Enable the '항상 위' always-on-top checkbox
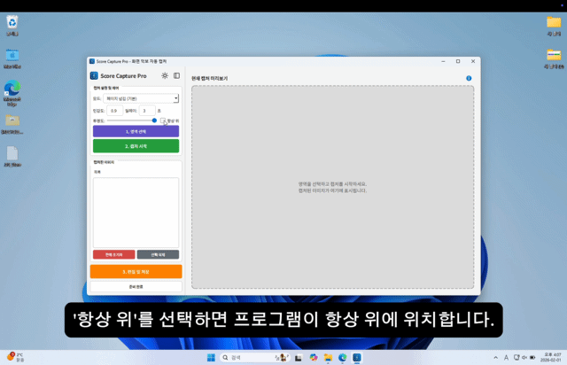567x365 pixels. pyautogui.click(x=163, y=120)
